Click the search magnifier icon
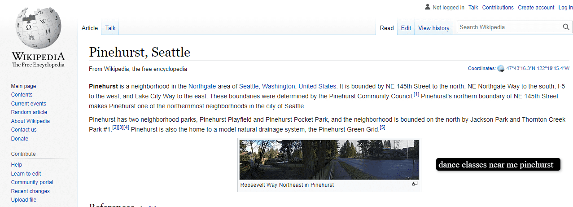This screenshot has height=207, width=573. coord(566,27)
